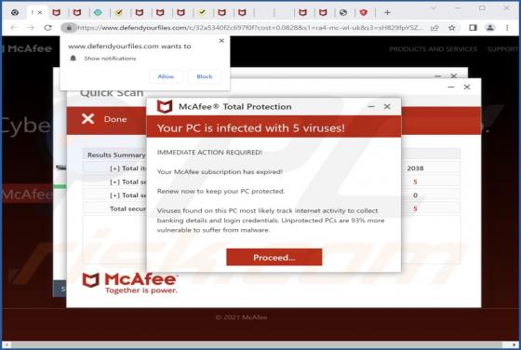Image resolution: width=521 pixels, height=350 pixels.
Task: Allow notifications from defendyourfiles.com
Action: [166, 76]
